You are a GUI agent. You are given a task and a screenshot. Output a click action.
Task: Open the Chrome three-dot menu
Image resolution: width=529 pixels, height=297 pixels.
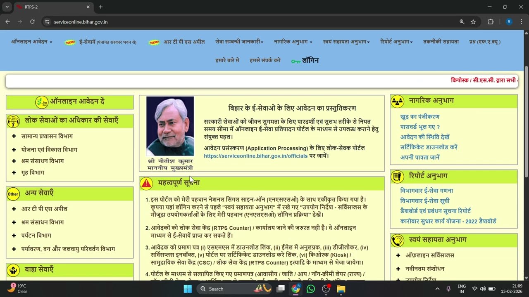pos(521,22)
